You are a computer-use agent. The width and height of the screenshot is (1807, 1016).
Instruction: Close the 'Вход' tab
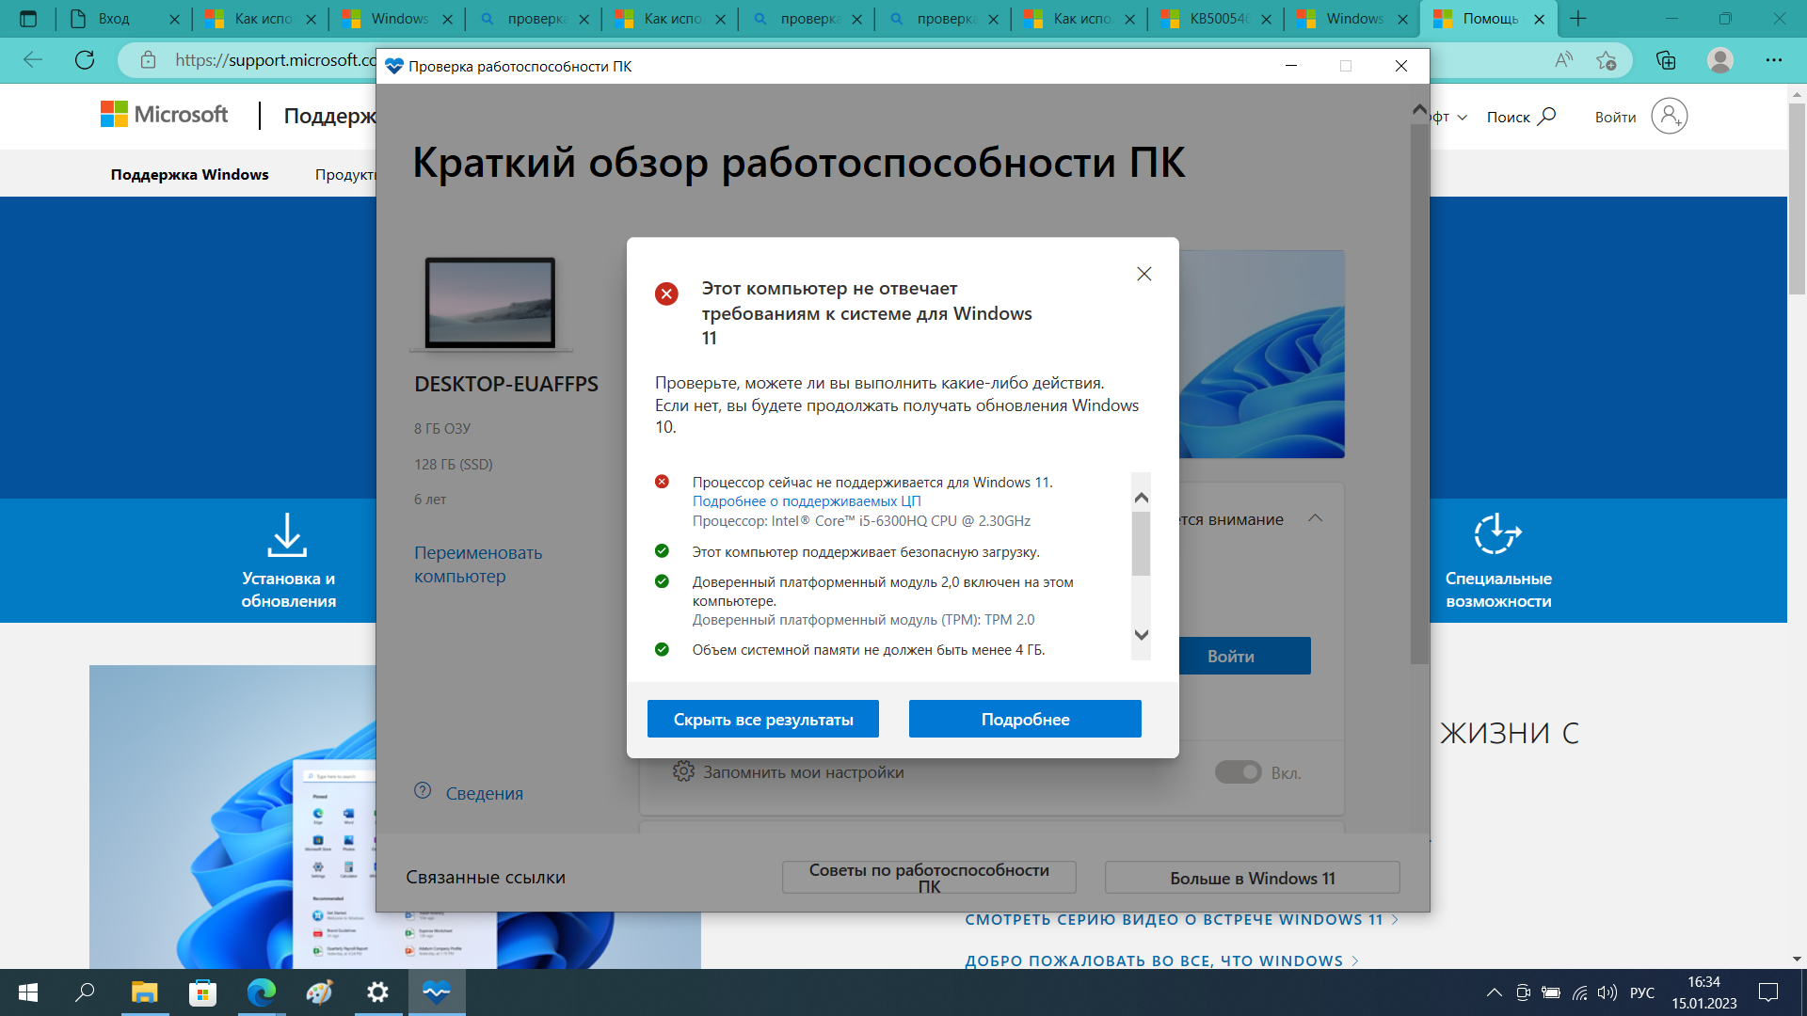pos(174,19)
